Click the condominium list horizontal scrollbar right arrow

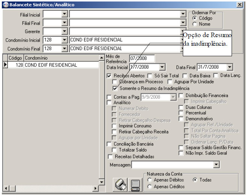[x=95, y=188]
